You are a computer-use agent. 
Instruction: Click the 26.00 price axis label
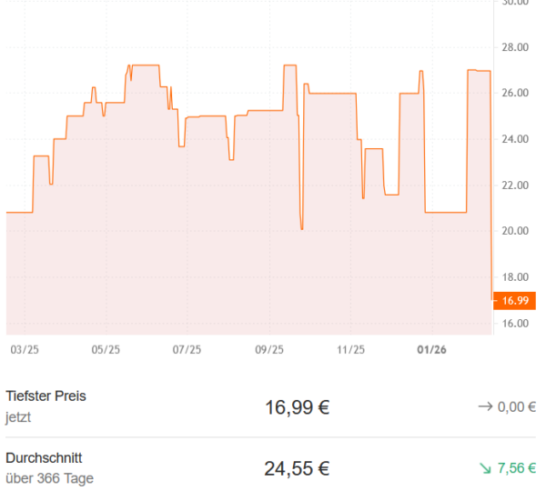[x=515, y=93]
